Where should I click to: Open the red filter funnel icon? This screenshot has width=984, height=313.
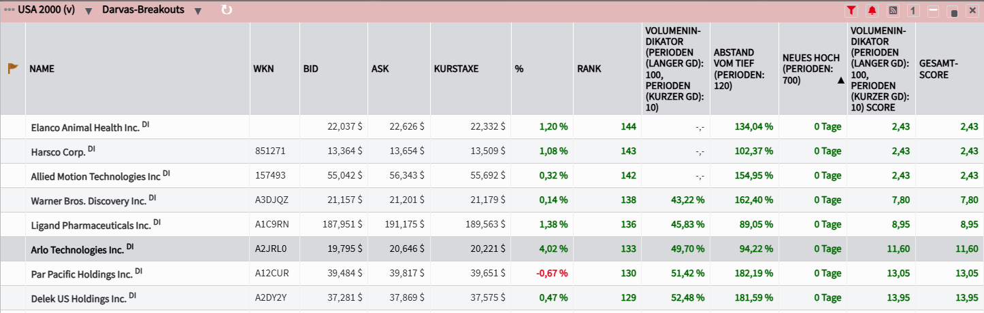pyautogui.click(x=851, y=11)
